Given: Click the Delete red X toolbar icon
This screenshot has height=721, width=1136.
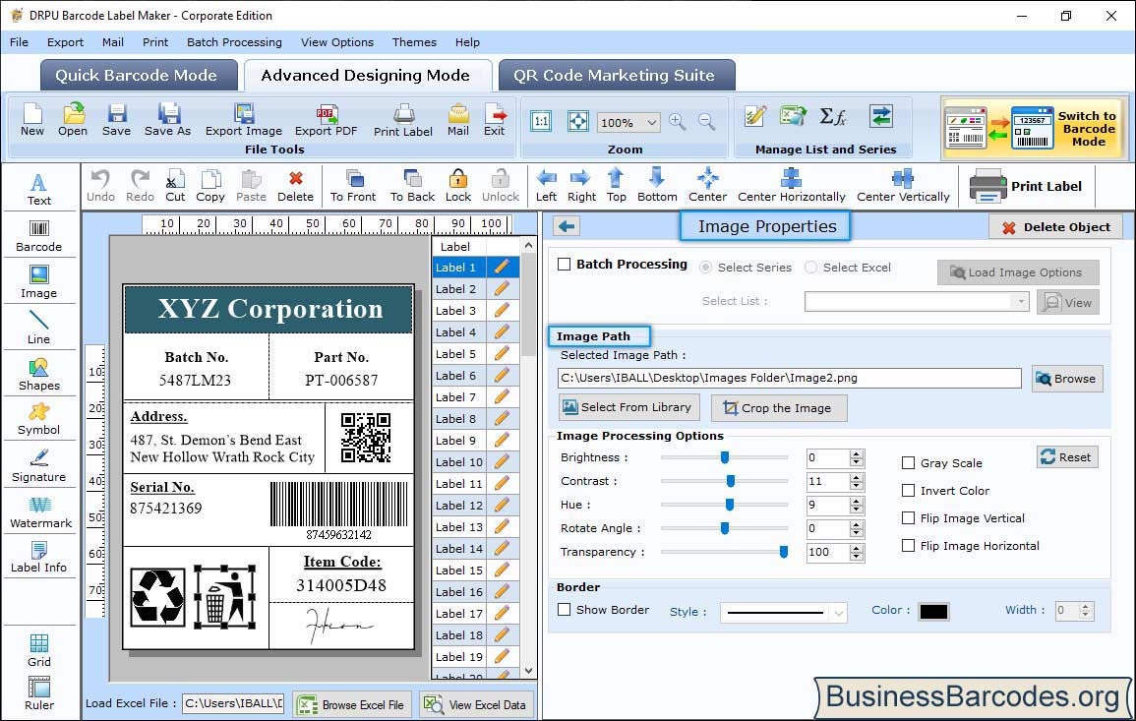Looking at the screenshot, I should pos(296,186).
